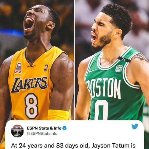The image size is (149, 149).
Task: Click the black 24 band on the shoulder strap
Action: click(124, 59)
